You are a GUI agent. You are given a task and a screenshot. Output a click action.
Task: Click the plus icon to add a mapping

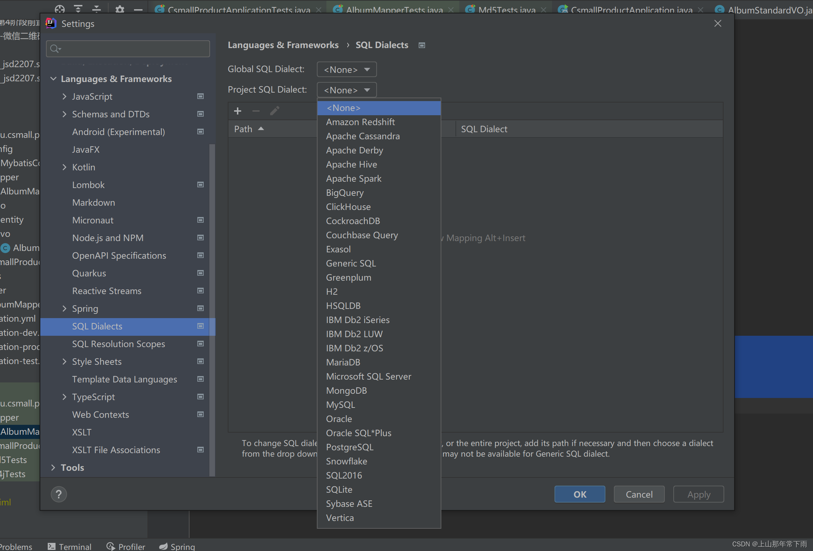(x=237, y=111)
